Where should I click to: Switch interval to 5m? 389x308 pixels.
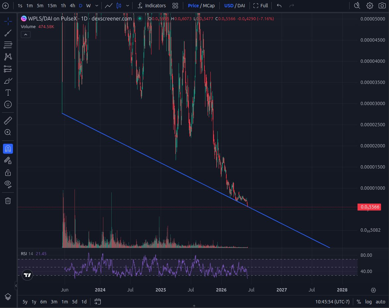click(x=40, y=6)
